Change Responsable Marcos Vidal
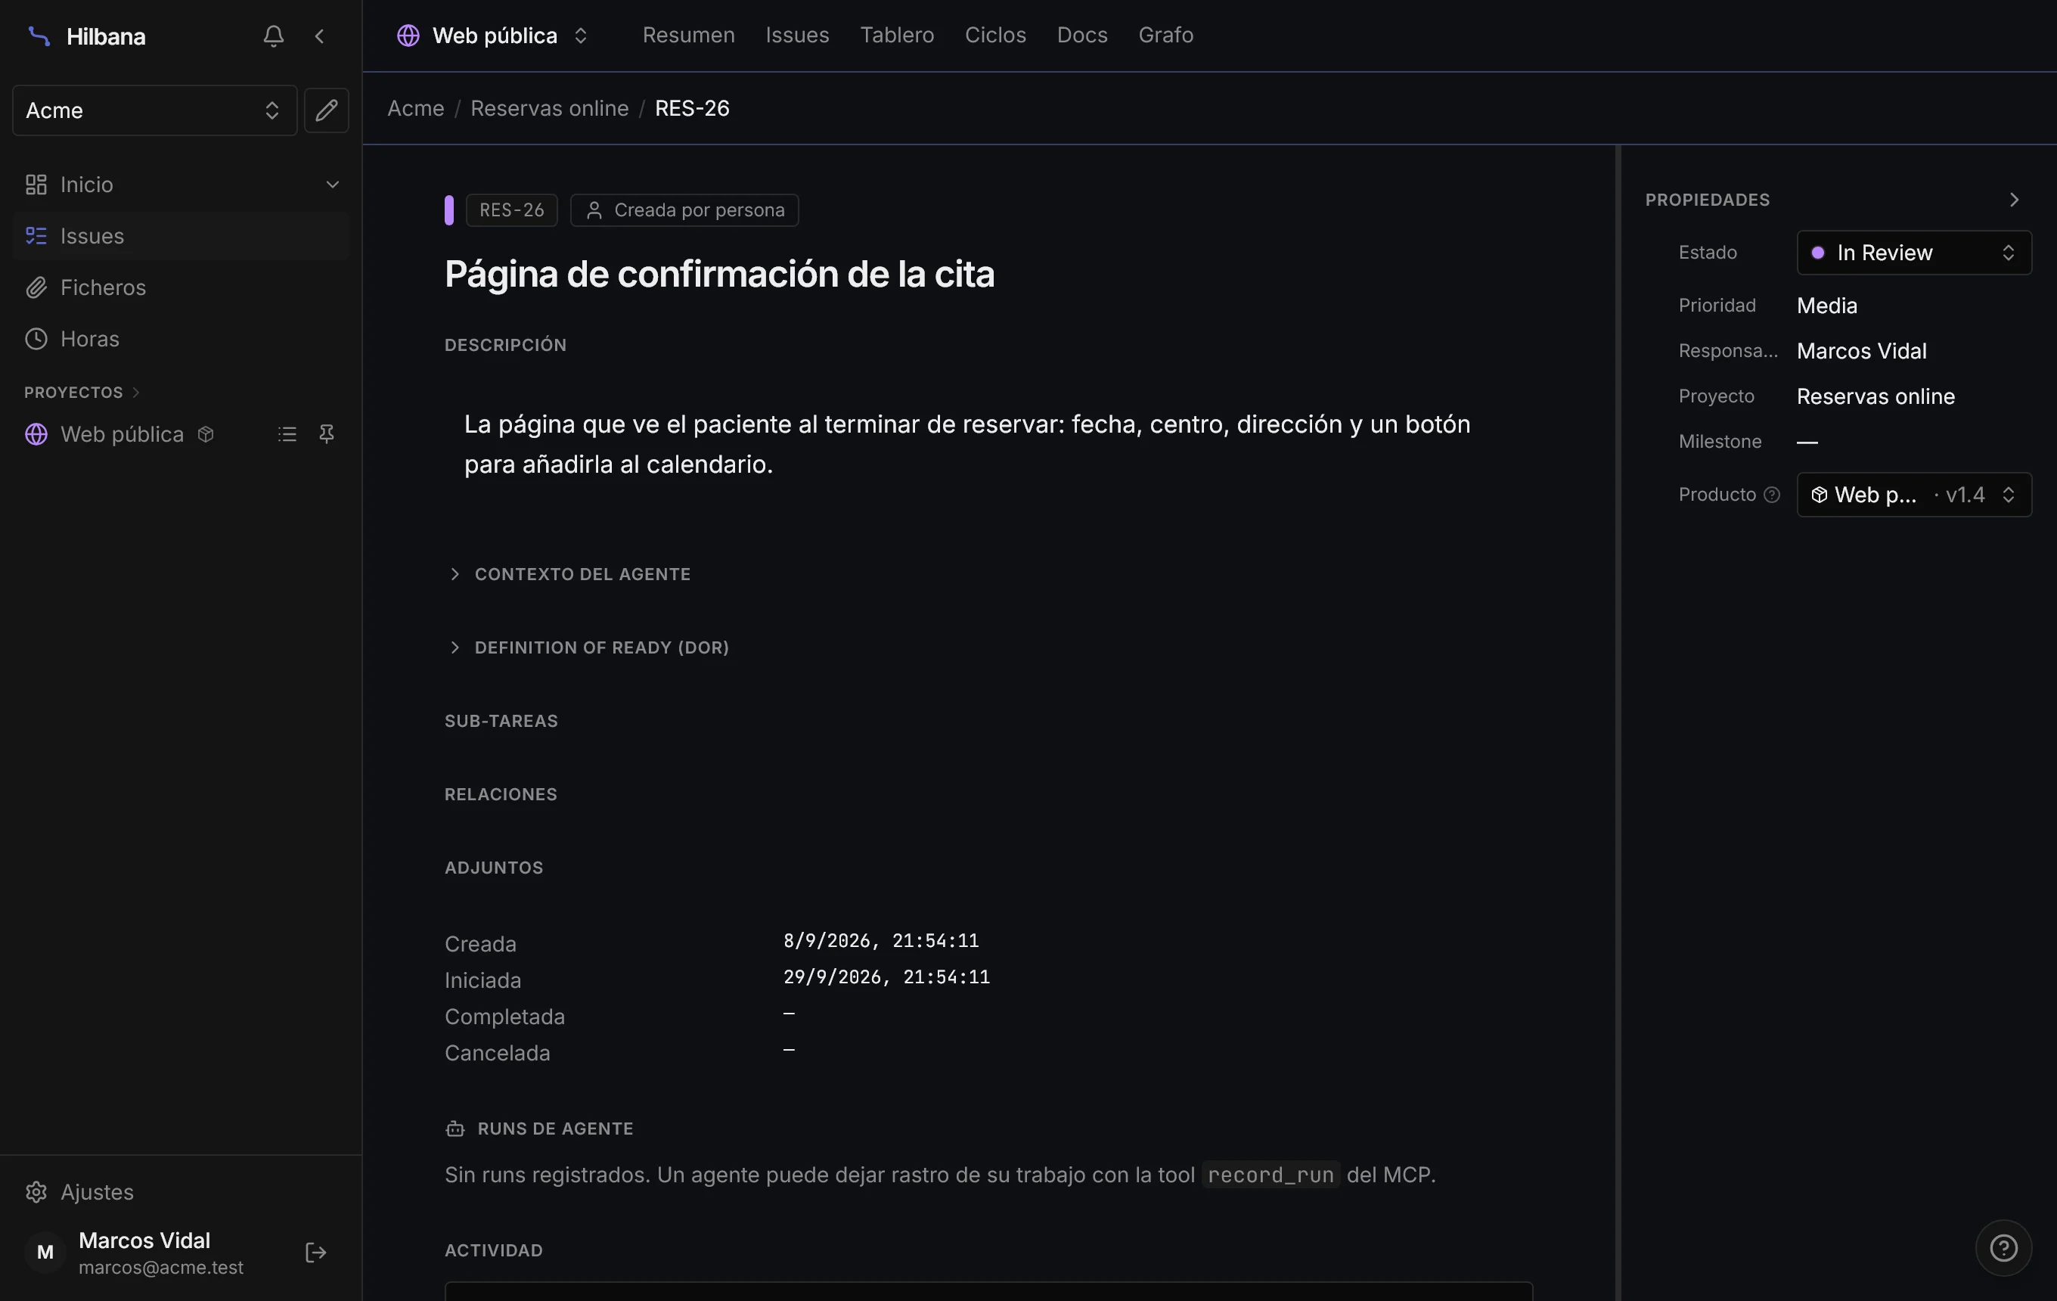The width and height of the screenshot is (2057, 1301). [1861, 351]
